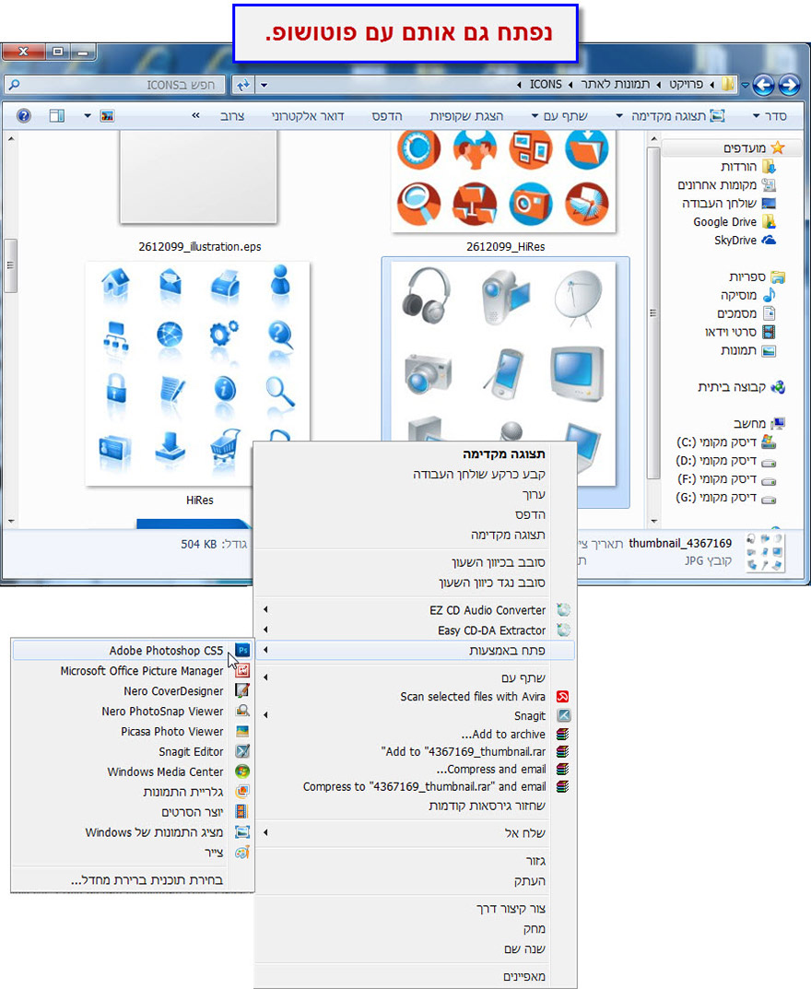
Task: Open the recent pages dropdown near Back
Action: (745, 85)
